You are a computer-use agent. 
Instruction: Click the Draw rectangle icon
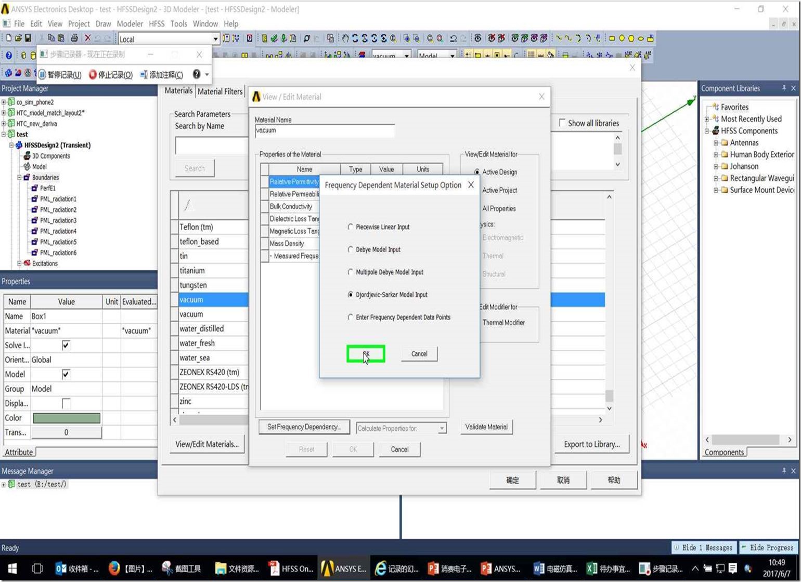[x=612, y=38]
